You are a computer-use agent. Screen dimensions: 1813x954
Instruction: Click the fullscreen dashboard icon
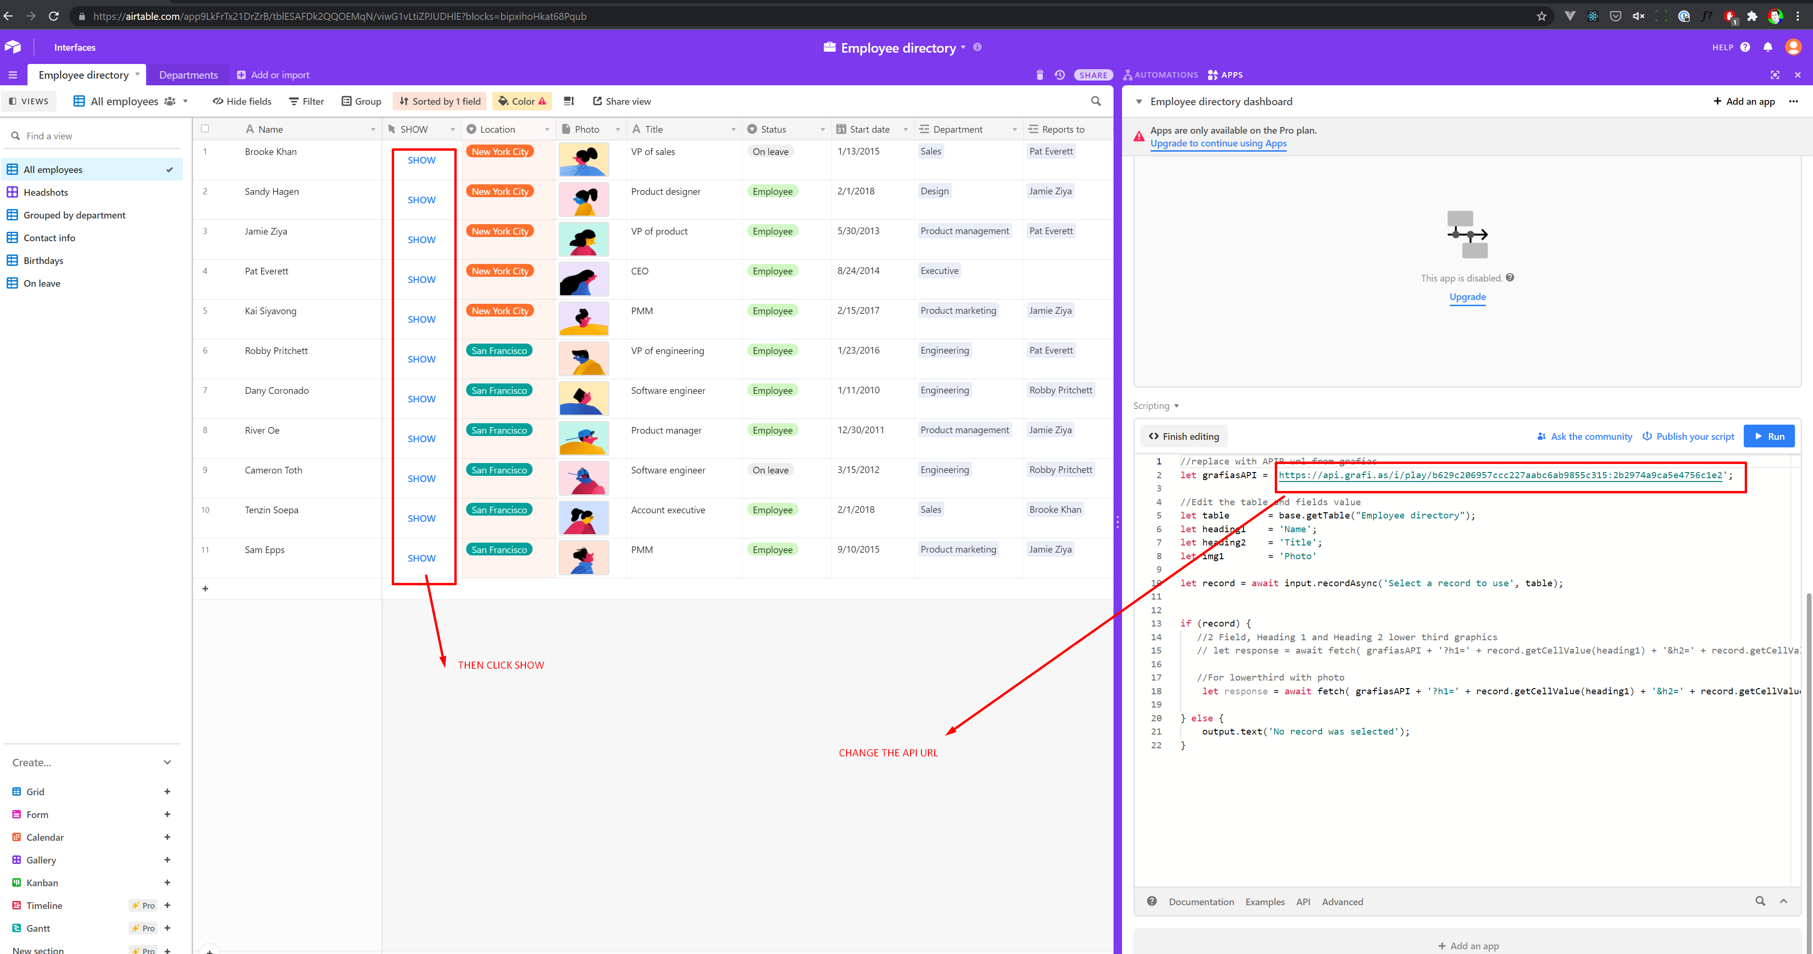click(x=1774, y=74)
